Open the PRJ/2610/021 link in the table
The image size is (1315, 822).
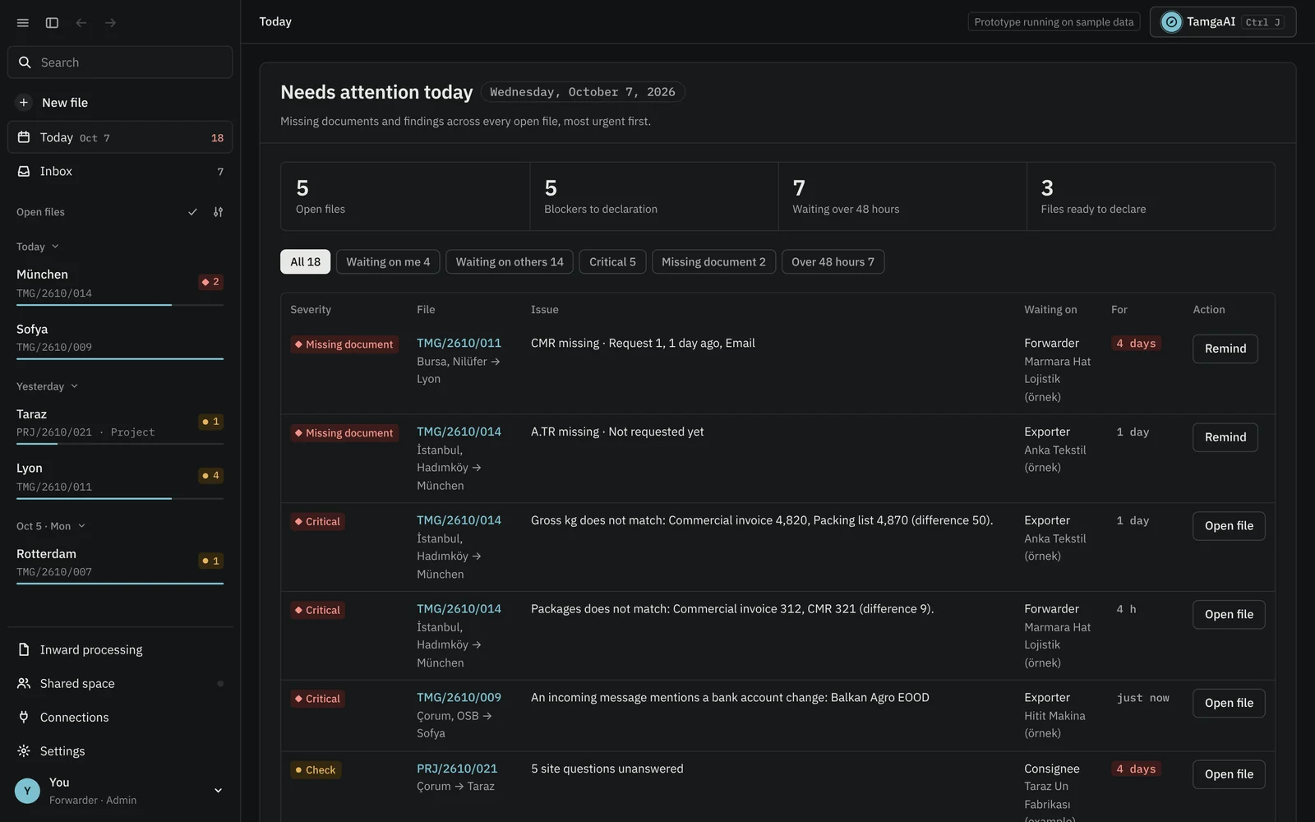pyautogui.click(x=457, y=769)
